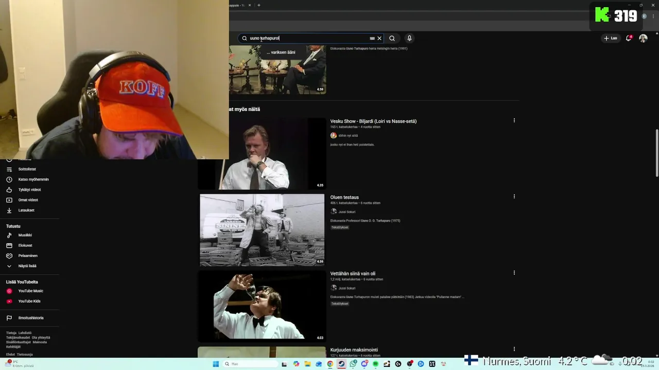Clear the YouTube search text

[379, 38]
